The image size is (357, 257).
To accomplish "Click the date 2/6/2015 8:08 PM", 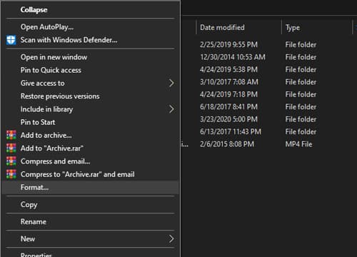I will click(227, 144).
